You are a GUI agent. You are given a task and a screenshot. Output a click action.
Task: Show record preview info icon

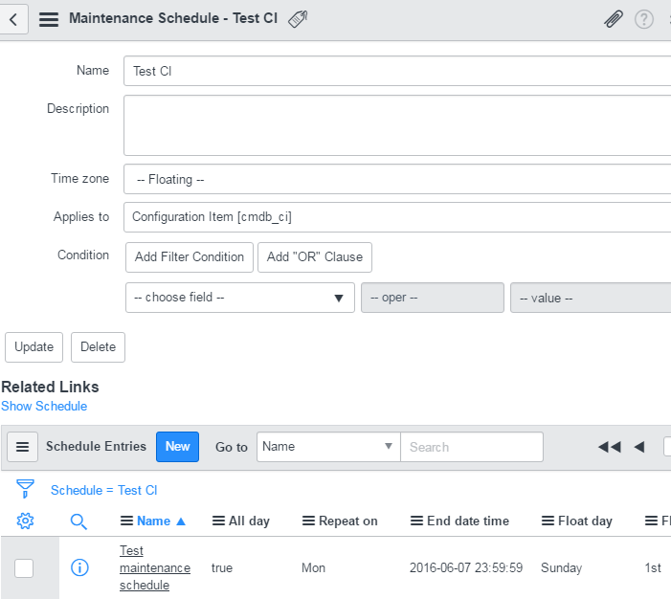[79, 567]
